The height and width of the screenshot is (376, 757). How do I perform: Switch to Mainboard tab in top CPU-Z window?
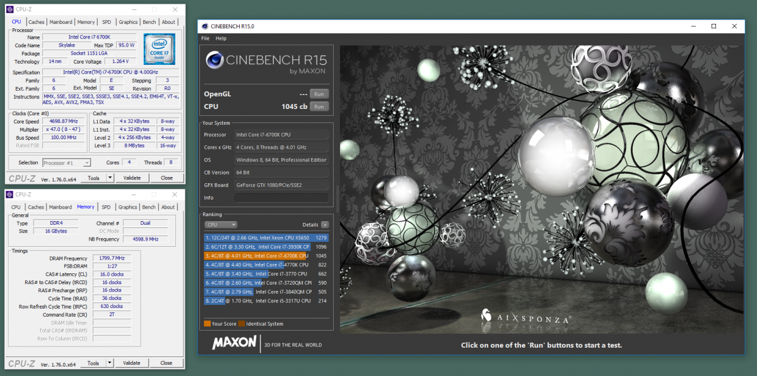[61, 22]
